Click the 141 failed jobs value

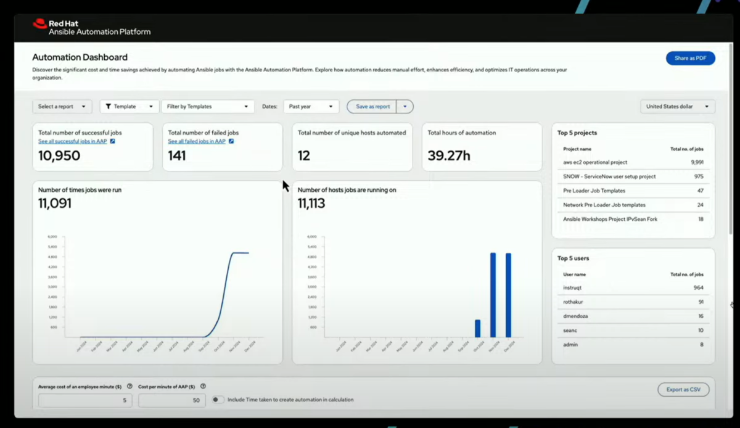pyautogui.click(x=177, y=156)
